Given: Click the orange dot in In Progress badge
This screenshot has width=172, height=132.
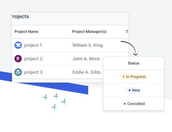Looking at the screenshot, I should click(123, 77).
